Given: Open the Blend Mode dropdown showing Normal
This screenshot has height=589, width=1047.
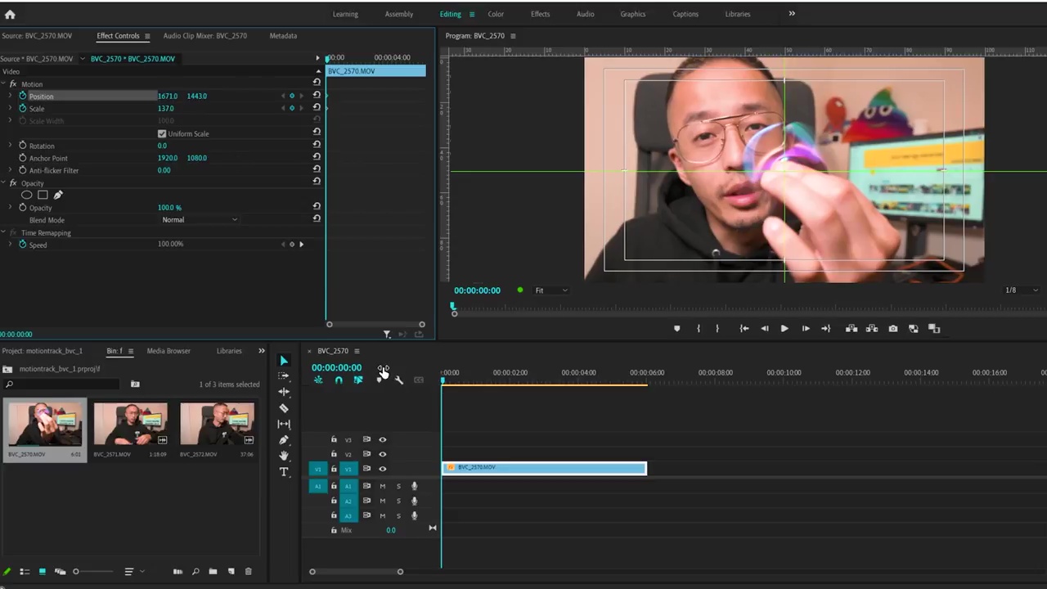Looking at the screenshot, I should click(200, 219).
